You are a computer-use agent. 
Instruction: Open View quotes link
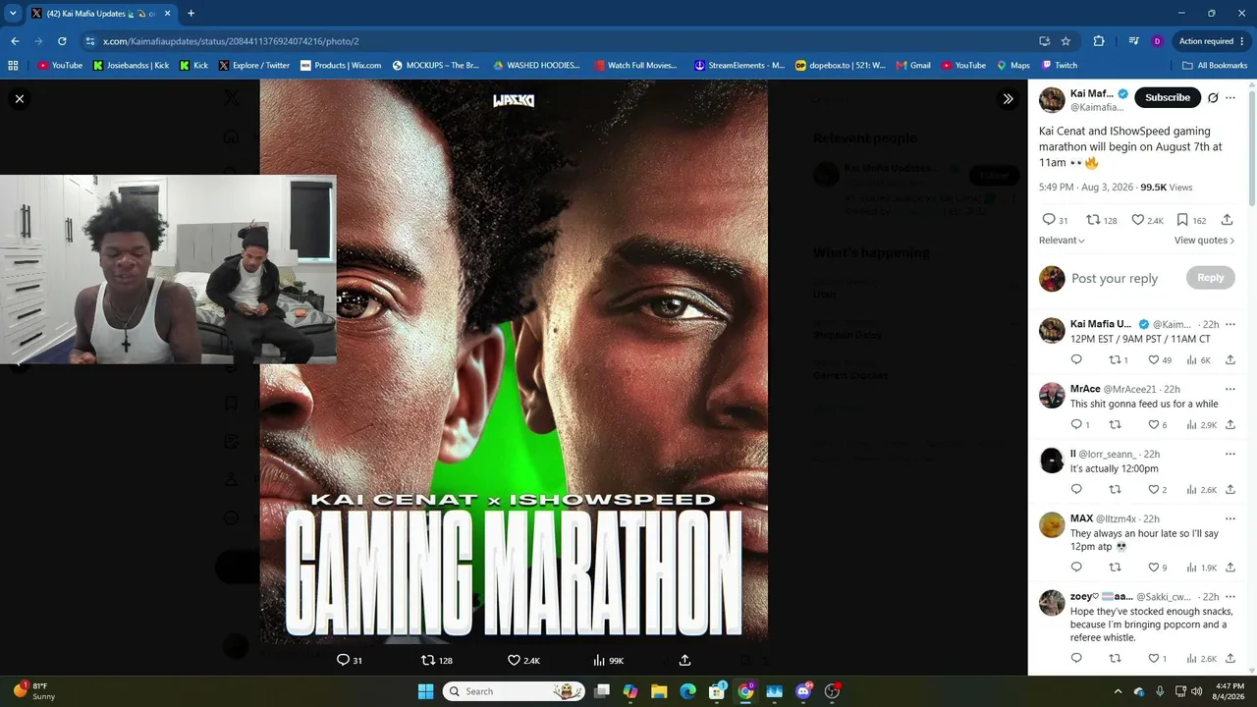coord(1204,241)
